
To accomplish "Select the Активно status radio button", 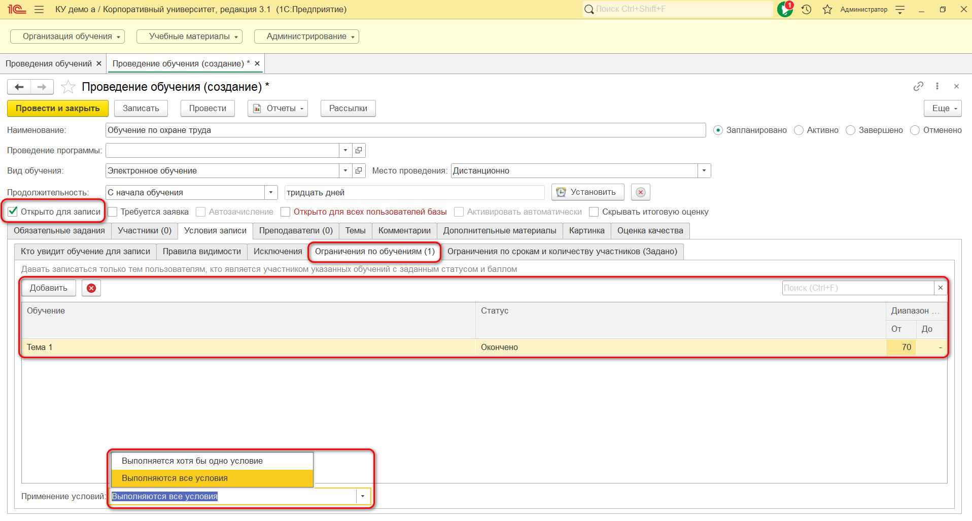I will 799,130.
